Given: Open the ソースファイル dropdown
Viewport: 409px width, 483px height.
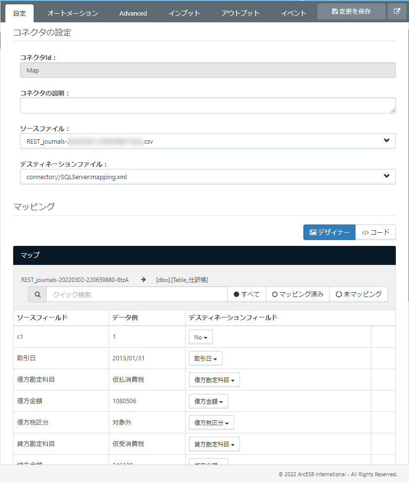Looking at the screenshot, I should point(387,141).
